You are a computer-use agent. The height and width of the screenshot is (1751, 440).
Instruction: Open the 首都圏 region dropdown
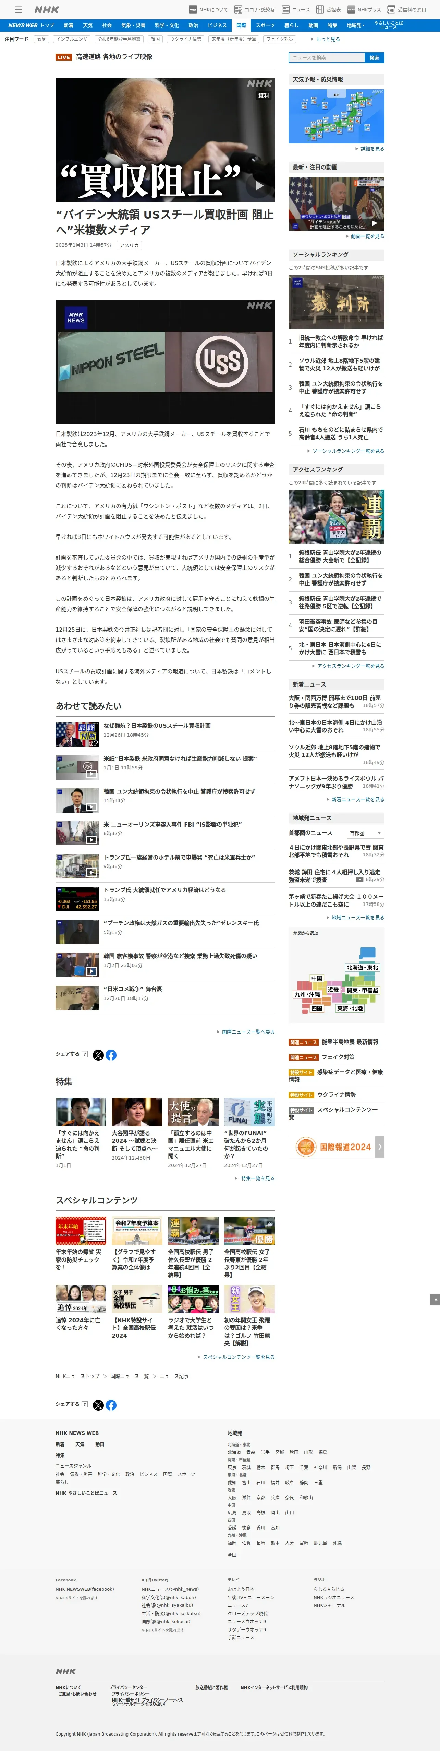[x=365, y=833]
